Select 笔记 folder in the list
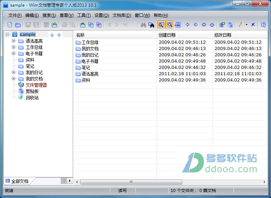Image resolution: width=271 pixels, height=198 pixels. [x=85, y=67]
